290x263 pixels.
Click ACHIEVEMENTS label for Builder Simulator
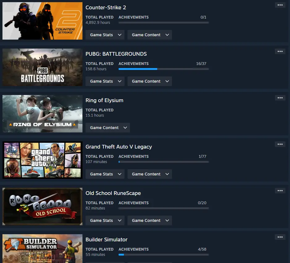pos(133,249)
